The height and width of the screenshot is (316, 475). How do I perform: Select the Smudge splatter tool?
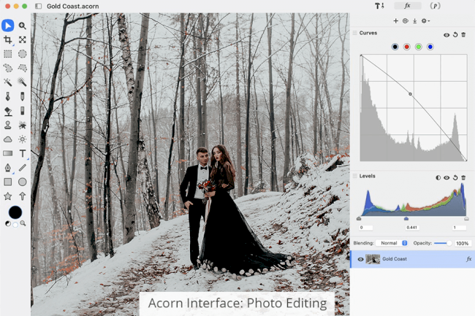click(22, 125)
